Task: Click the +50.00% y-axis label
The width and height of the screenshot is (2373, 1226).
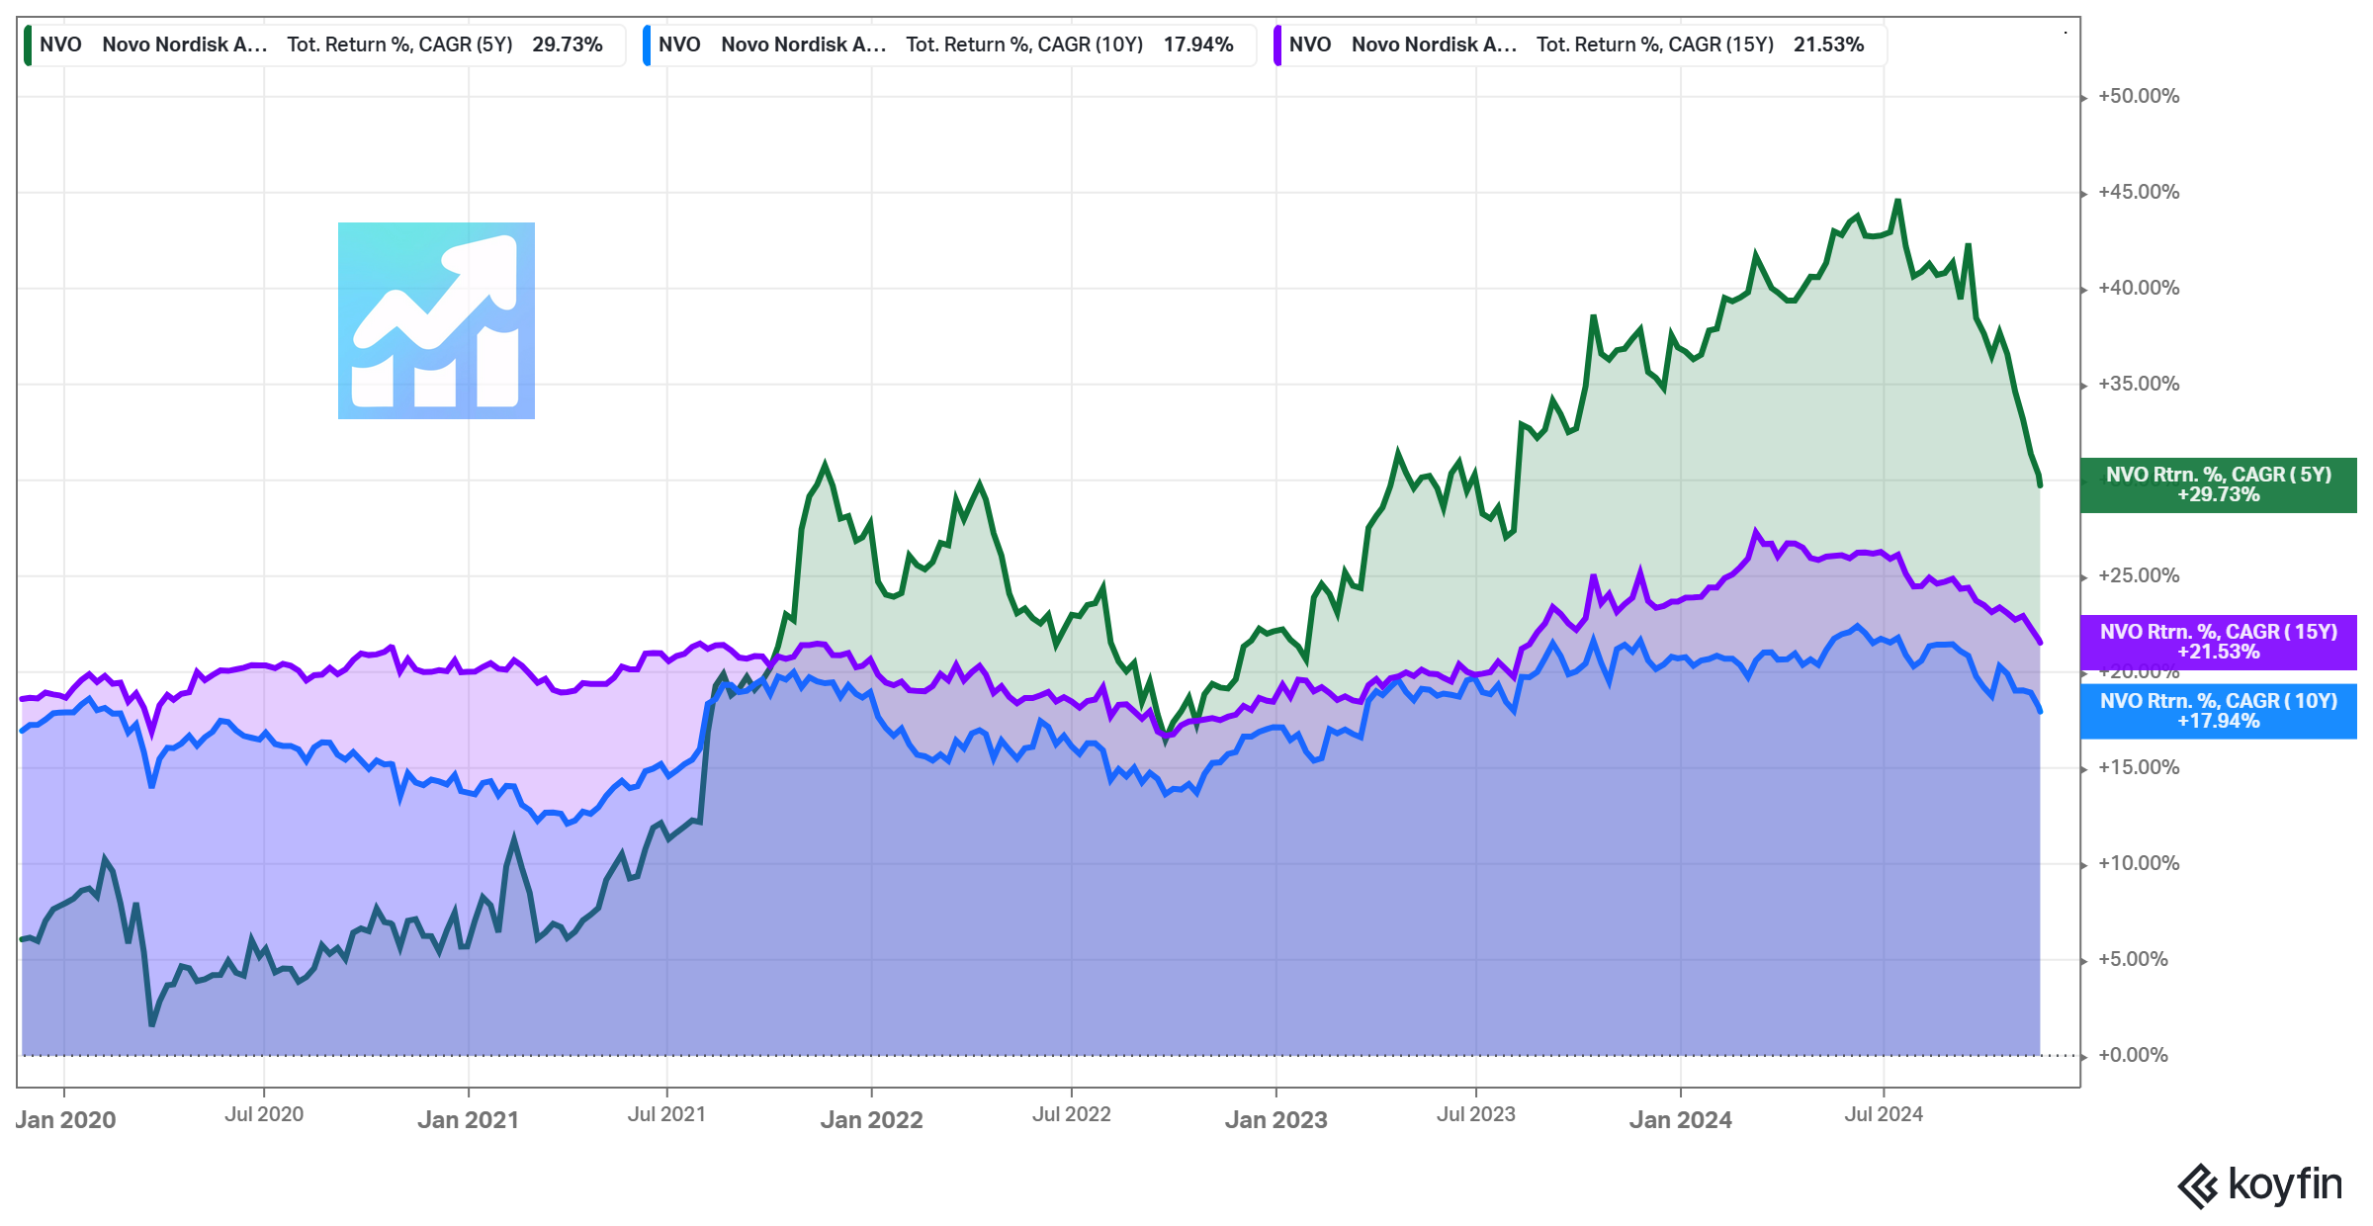Action: 2139,96
